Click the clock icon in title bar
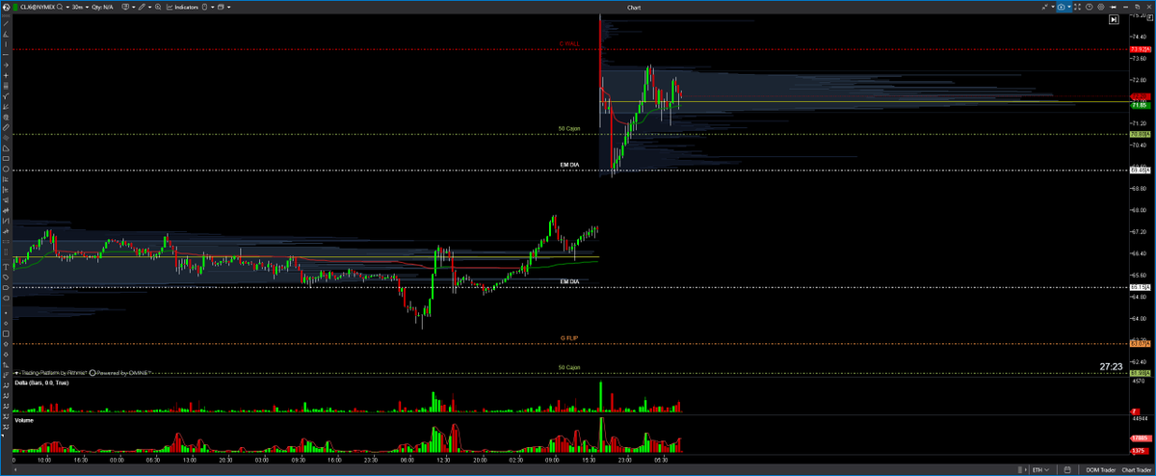The image size is (1156, 476). click(1089, 7)
